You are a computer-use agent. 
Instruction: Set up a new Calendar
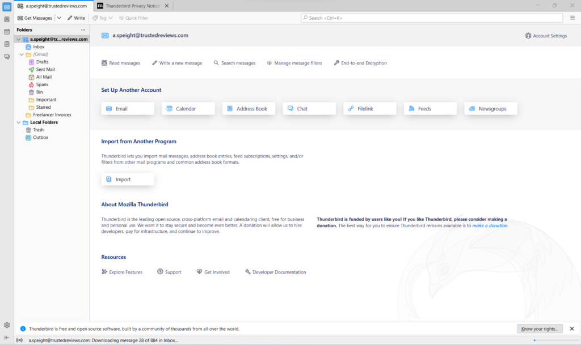point(188,109)
